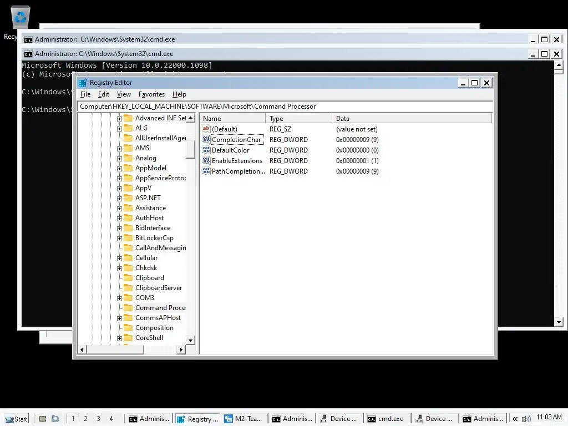The width and height of the screenshot is (568, 426).
Task: Click the Command Processor folder icon
Action: coord(128,307)
